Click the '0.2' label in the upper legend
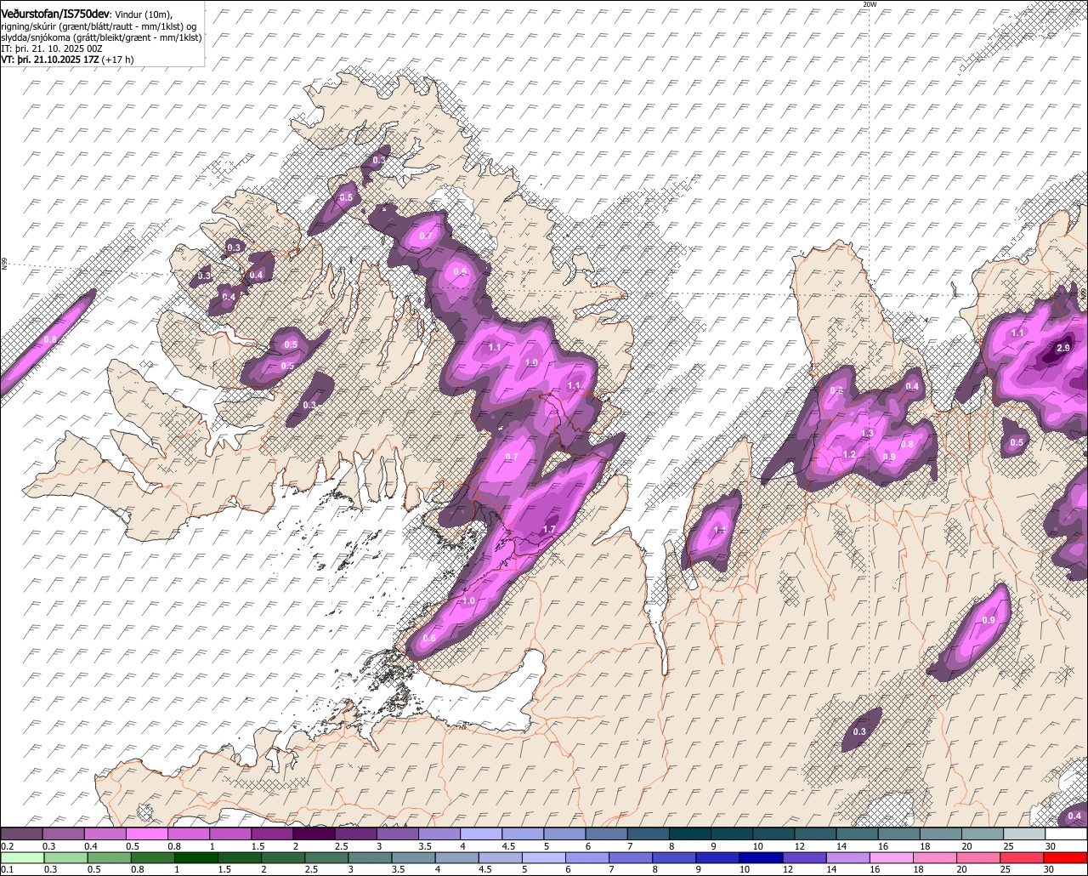1088x876 pixels. [7, 846]
